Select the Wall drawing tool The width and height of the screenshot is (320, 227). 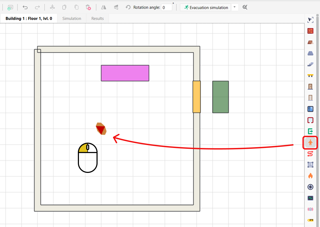pyautogui.click(x=310, y=31)
